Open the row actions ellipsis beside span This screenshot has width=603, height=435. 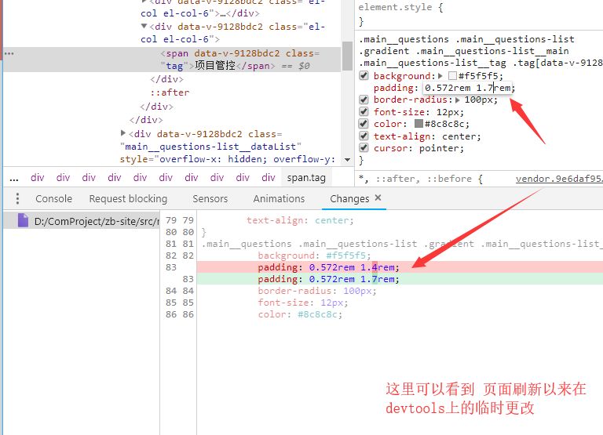tap(9, 53)
